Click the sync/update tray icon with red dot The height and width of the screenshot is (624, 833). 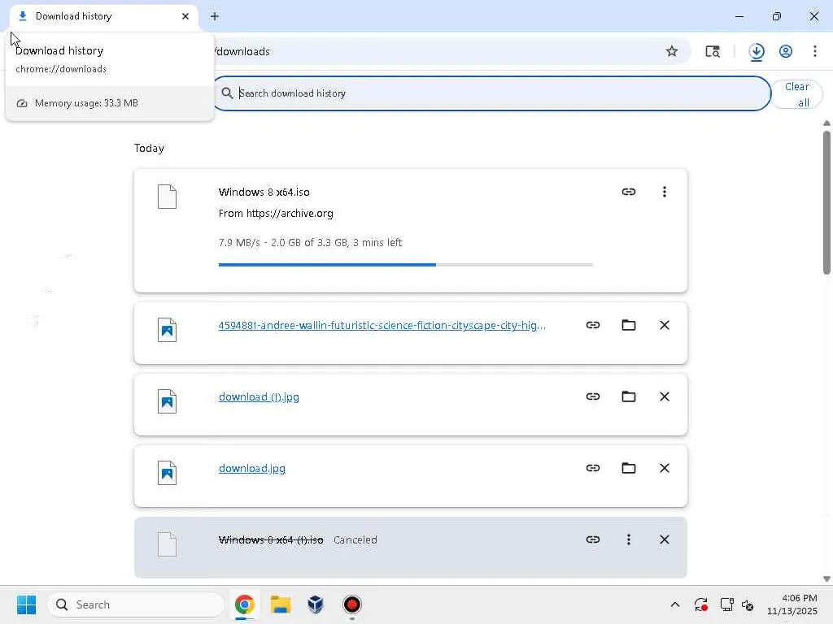(700, 604)
